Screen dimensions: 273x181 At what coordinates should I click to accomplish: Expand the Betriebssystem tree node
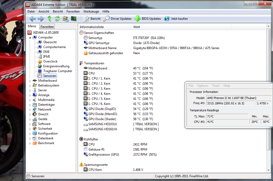pos(30,86)
